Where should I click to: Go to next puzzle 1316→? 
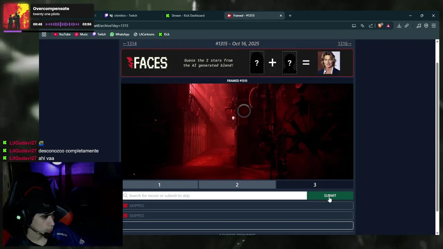click(x=344, y=44)
